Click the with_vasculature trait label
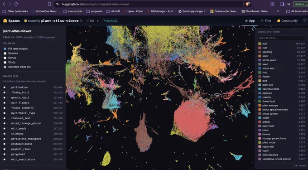Image resolution: width=308 pixels, height=170 pixels. (23, 160)
